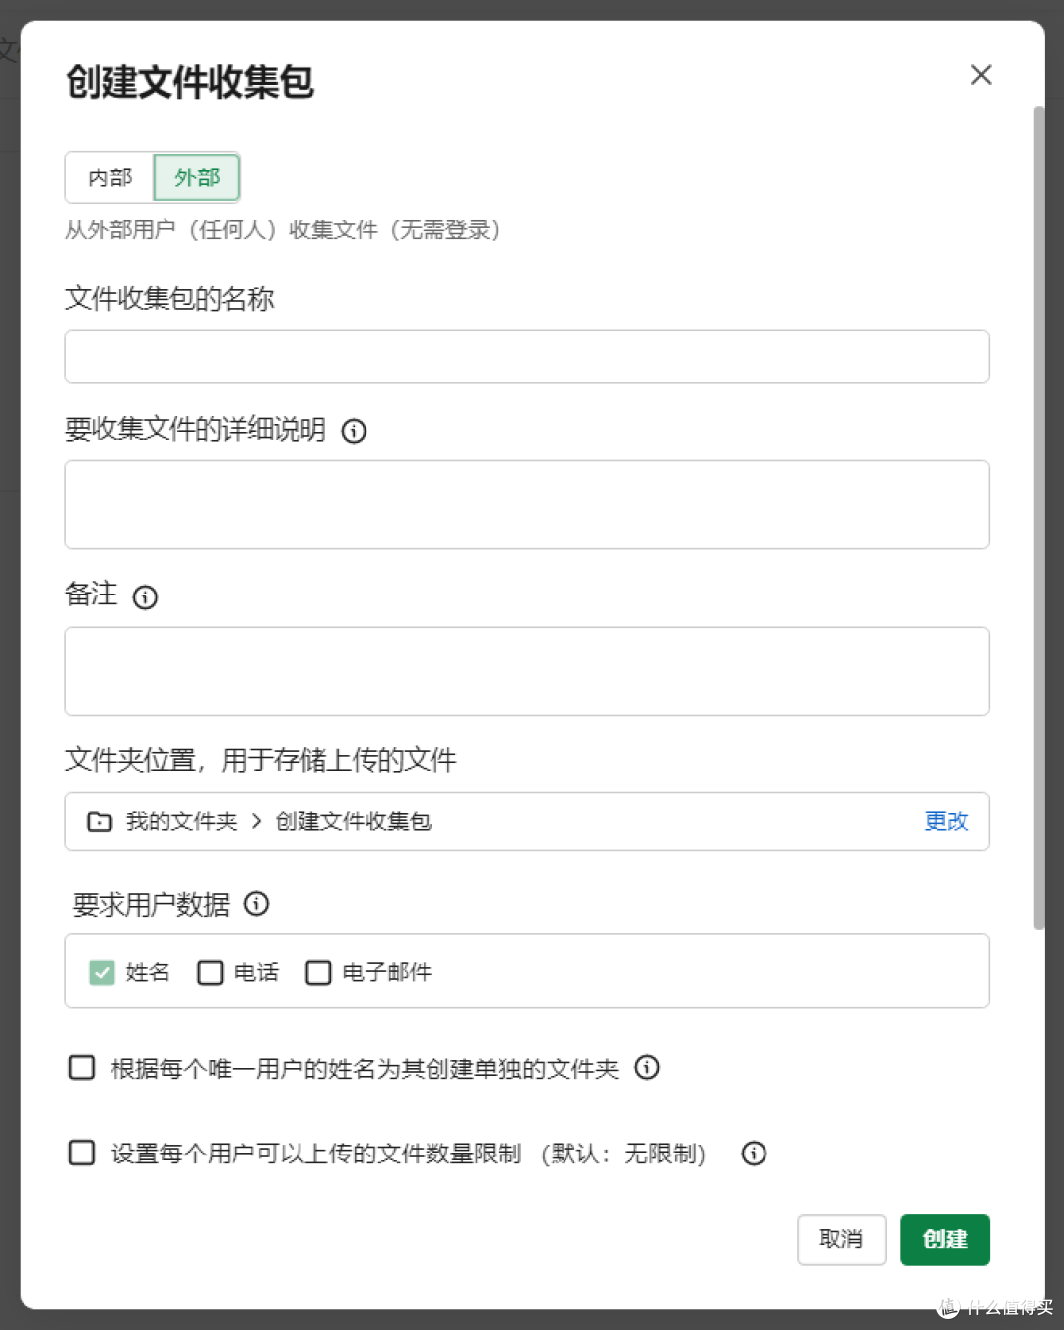
Task: Check 根据每个唯一用户的姓名为其创建单独的文件夹
Action: pos(82,1068)
